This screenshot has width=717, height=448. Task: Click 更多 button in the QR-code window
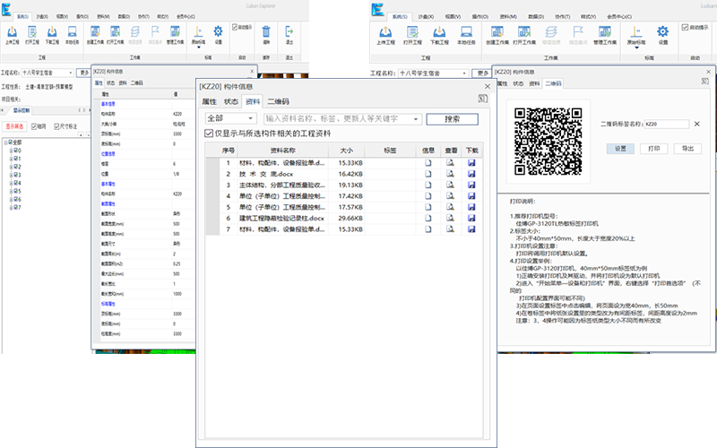tap(482, 73)
